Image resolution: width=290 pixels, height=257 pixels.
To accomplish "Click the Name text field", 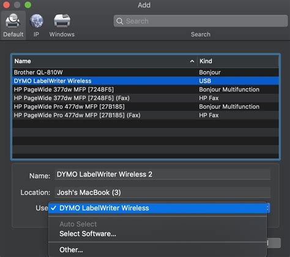I will (x=163, y=174).
